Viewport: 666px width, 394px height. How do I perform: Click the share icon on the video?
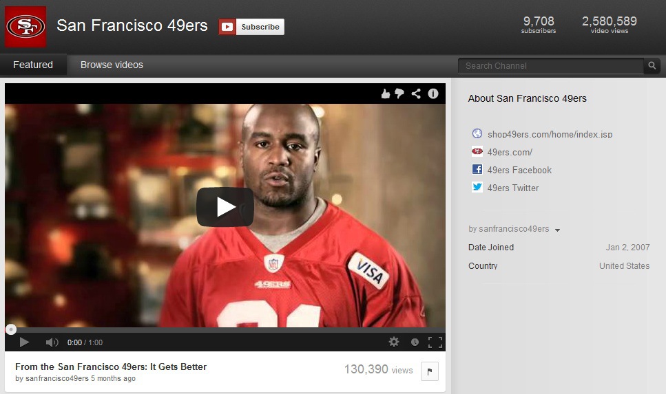[x=416, y=94]
